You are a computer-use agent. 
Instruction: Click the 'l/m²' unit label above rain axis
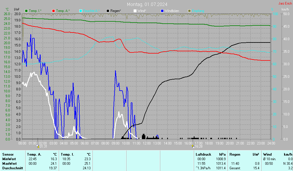tap(17, 9)
